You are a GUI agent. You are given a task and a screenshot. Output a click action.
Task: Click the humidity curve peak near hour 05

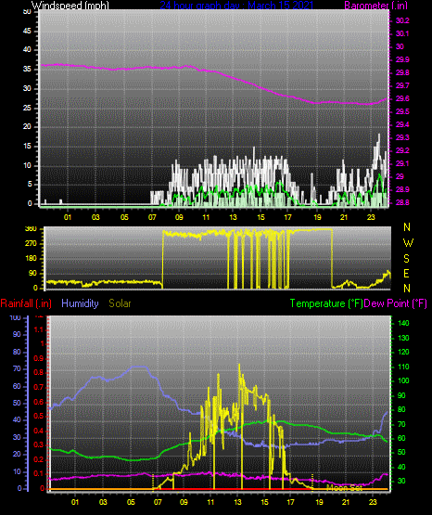(x=139, y=367)
